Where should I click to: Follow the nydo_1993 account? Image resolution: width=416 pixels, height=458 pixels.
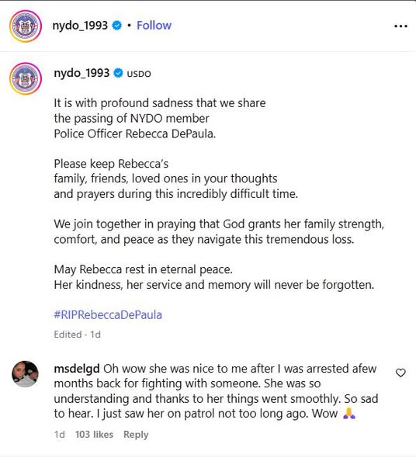point(154,26)
